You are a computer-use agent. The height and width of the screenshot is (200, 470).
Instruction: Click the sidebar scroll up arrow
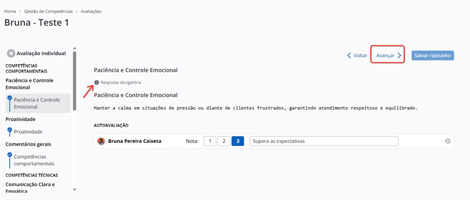[x=75, y=48]
